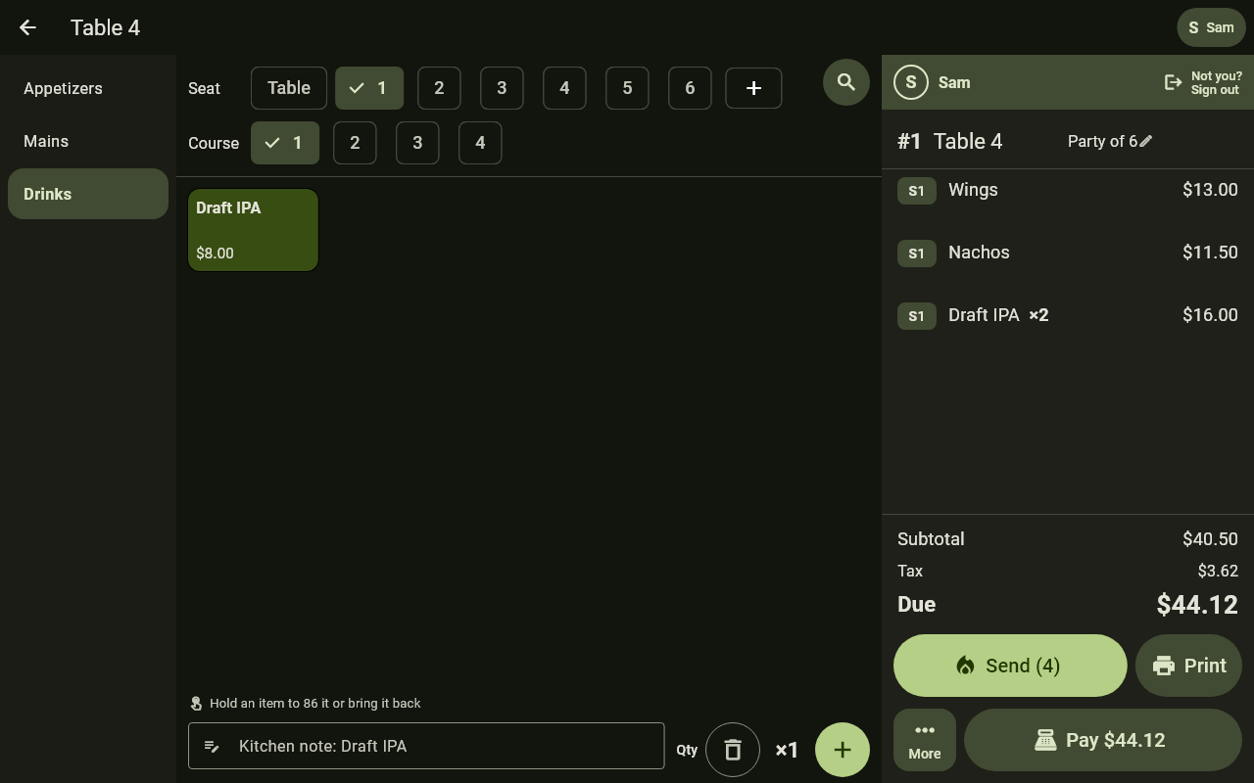
Task: Print the check
Action: pos(1188,666)
